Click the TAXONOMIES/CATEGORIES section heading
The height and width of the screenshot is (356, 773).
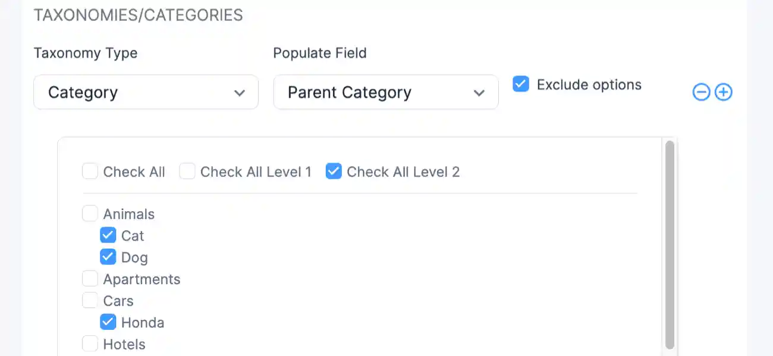coord(139,15)
